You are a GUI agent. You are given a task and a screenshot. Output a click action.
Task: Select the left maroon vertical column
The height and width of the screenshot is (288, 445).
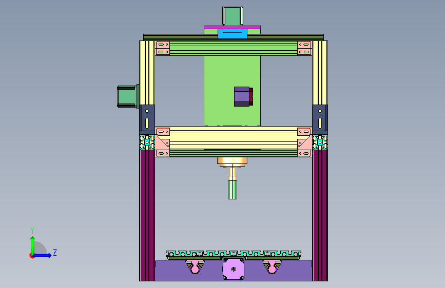147,215
